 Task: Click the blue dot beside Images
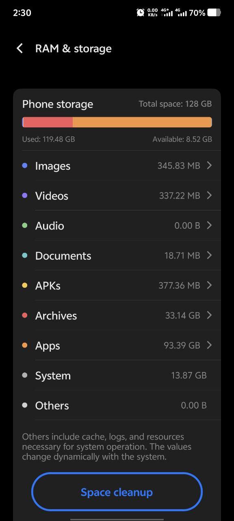click(25, 166)
